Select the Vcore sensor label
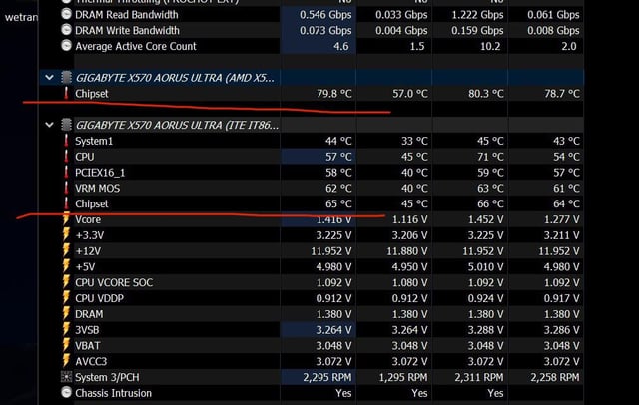This screenshot has width=639, height=405. point(88,219)
